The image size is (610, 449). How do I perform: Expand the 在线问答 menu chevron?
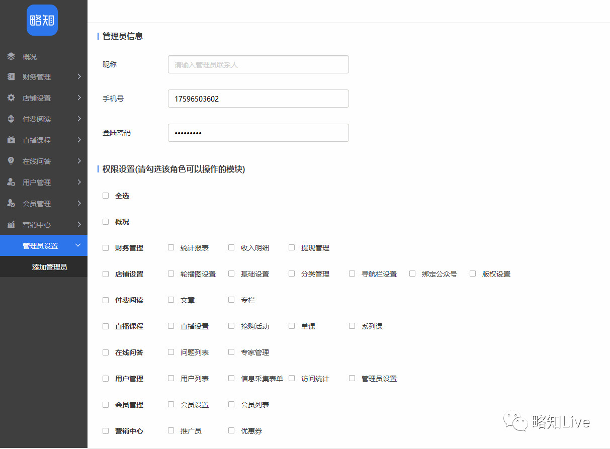(x=79, y=161)
